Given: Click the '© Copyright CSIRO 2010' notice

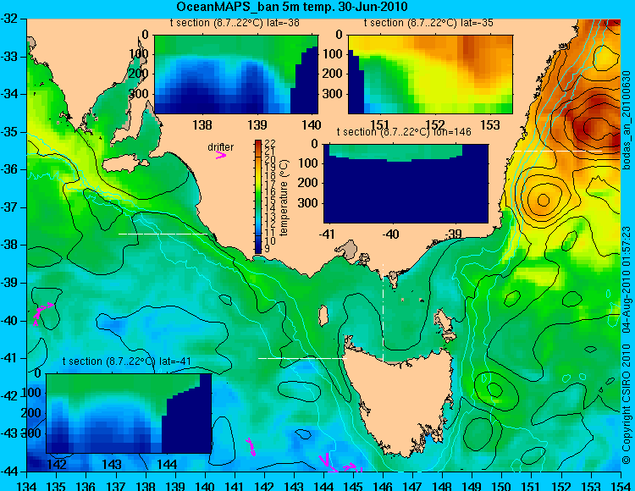Looking at the screenshot, I should [627, 405].
